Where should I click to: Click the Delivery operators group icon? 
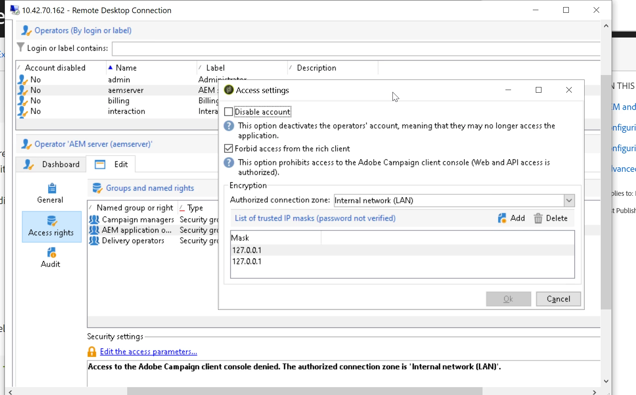(94, 240)
